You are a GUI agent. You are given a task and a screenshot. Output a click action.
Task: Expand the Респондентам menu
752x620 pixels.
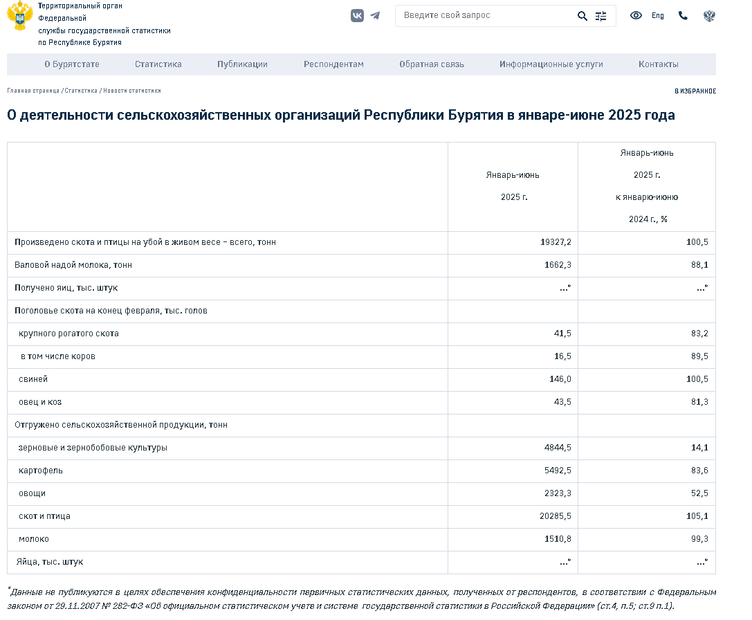(333, 64)
